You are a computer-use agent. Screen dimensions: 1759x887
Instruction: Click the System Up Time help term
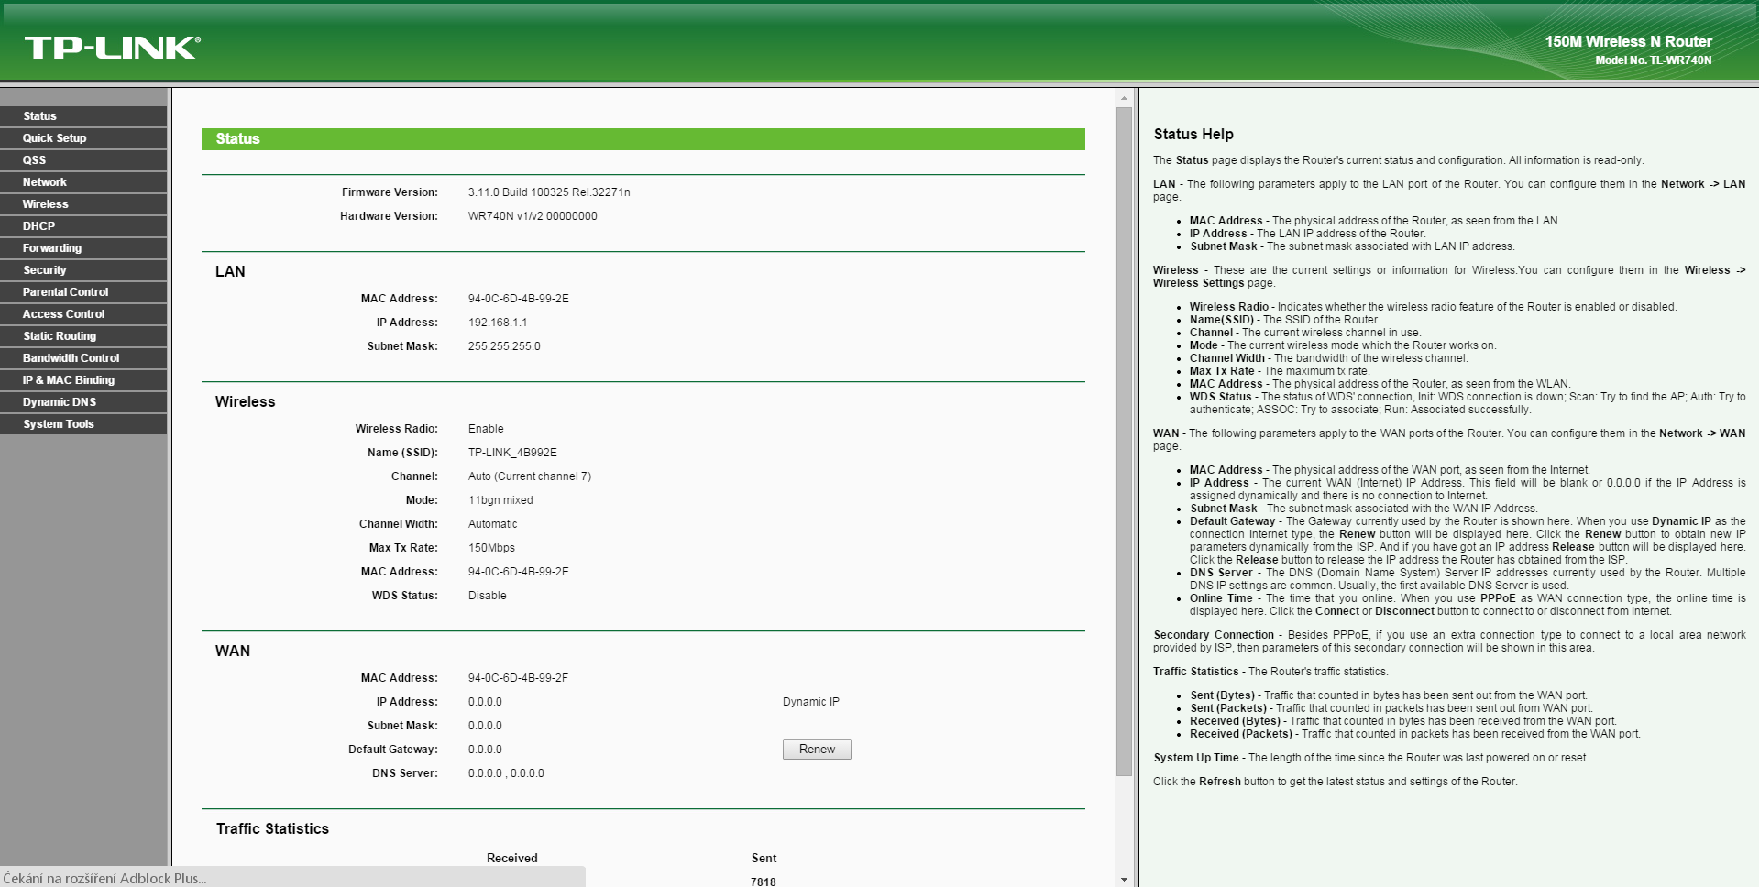tap(1196, 758)
